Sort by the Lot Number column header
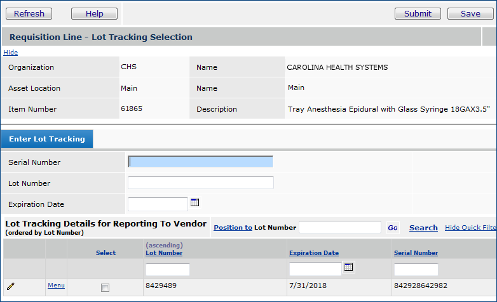497x302 pixels. [164, 253]
